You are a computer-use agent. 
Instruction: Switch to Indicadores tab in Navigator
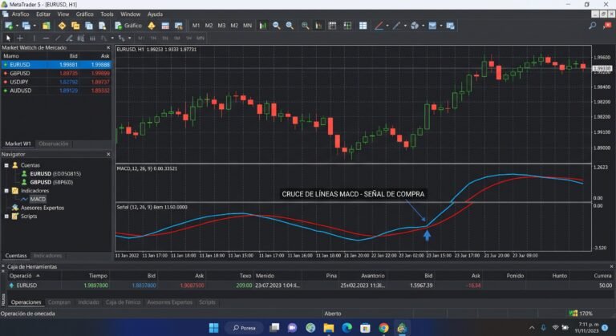coord(47,256)
